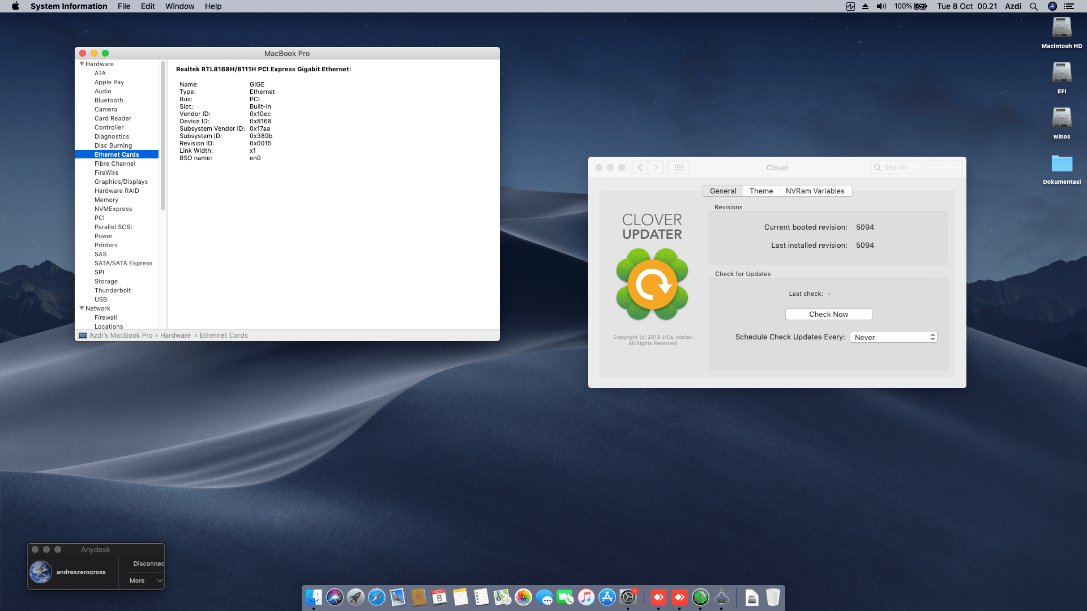
Task: Open the Never schedule-check dropdown
Action: coord(893,337)
